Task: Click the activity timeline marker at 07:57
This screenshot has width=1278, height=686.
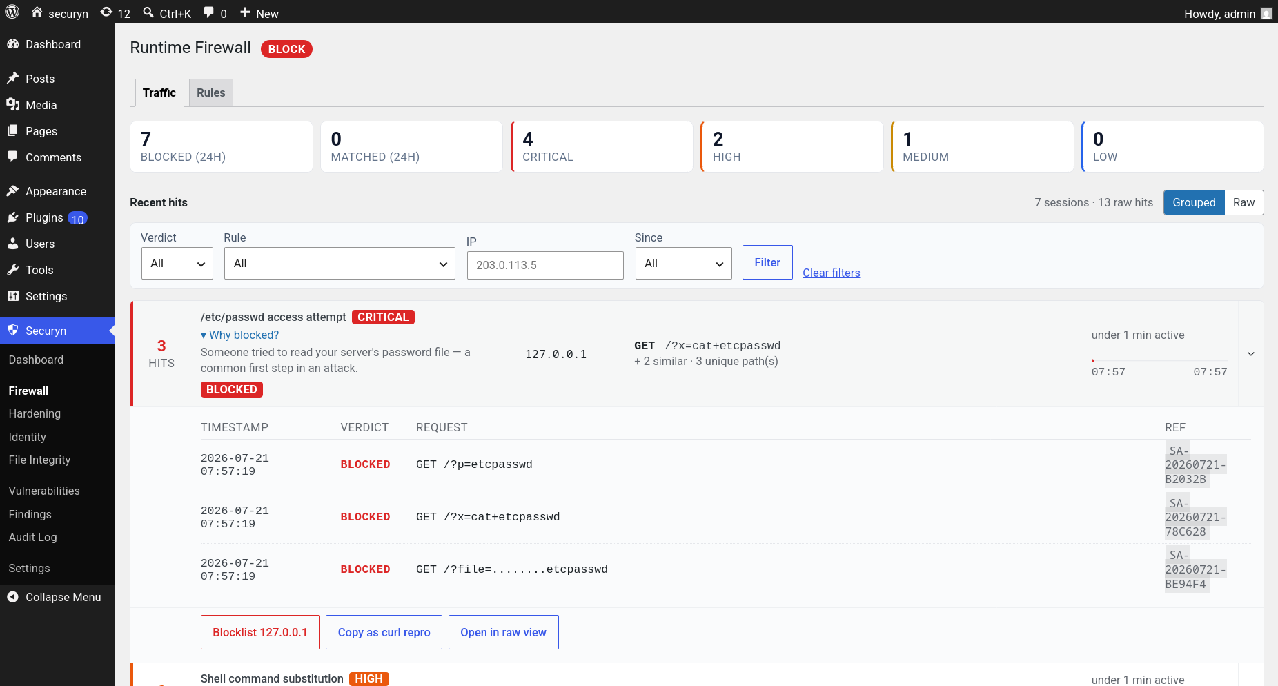Action: pos(1093,360)
